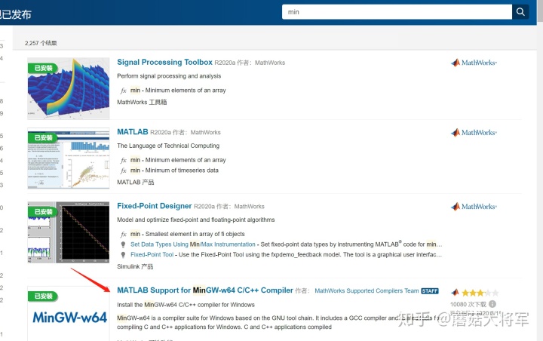Open the MATLAB R2020a result title
Viewport: 543px width, 341px height.
pos(132,132)
